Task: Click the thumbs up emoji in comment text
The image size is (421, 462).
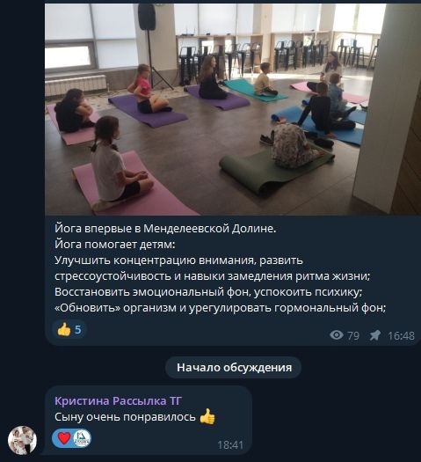Action: 207,416
